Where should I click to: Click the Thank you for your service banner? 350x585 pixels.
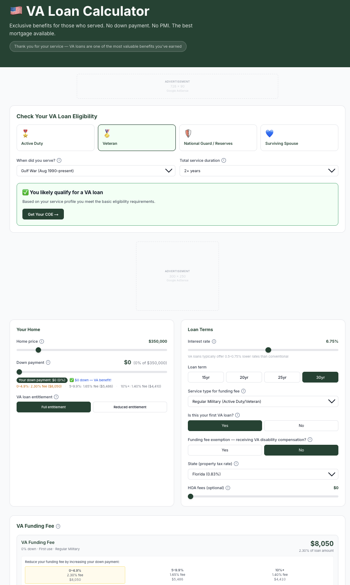[98, 46]
